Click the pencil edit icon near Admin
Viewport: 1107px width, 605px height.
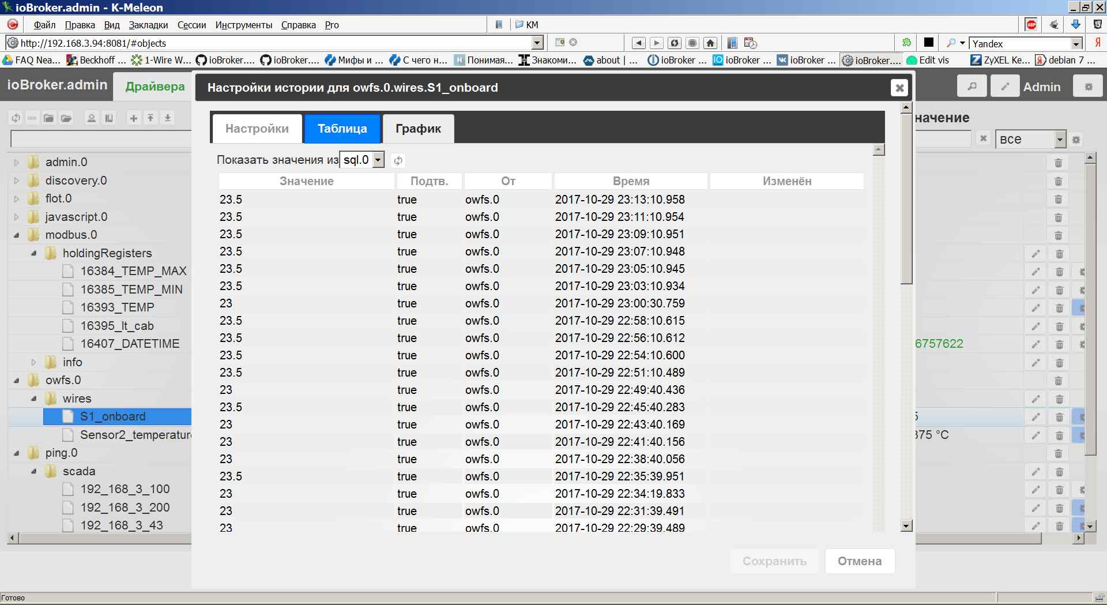pyautogui.click(x=1005, y=87)
